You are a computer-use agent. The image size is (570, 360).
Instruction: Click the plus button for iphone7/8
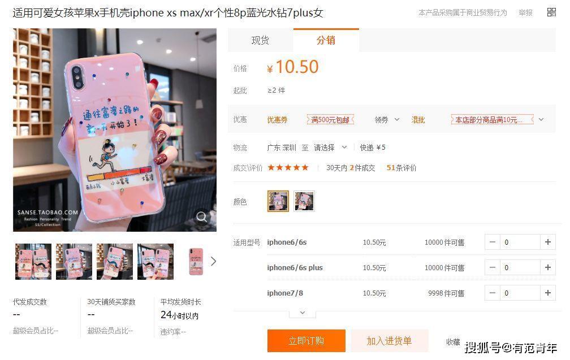pyautogui.click(x=548, y=293)
